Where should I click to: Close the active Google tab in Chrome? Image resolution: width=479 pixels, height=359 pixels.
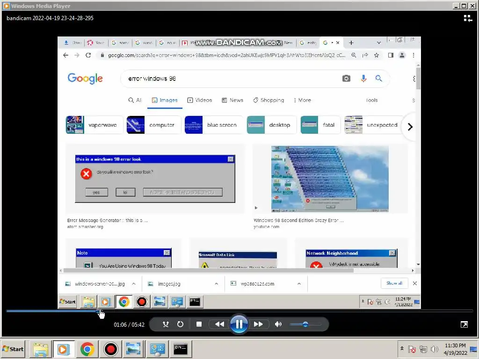tap(338, 43)
